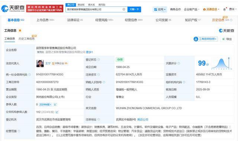This screenshot has height=141, width=238.
Task: Select the 查公司 search tab
Action: 71,5
